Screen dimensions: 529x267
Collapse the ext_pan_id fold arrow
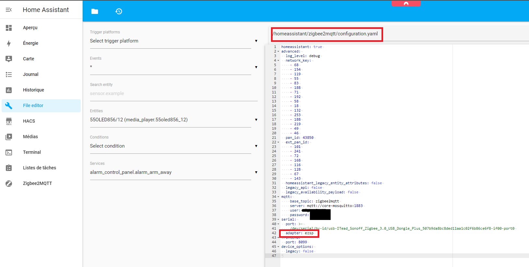coord(278,142)
